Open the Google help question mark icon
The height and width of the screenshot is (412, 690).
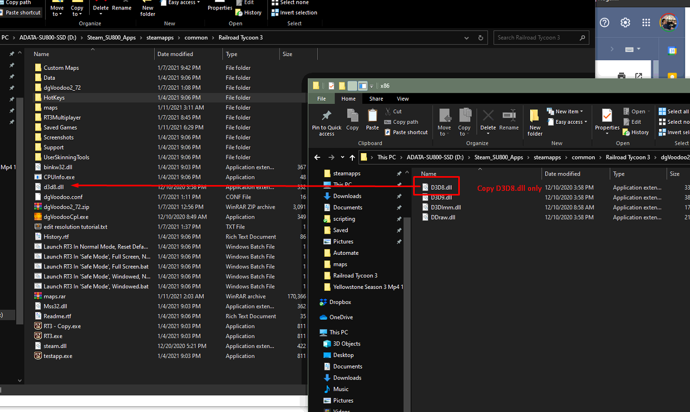(605, 23)
